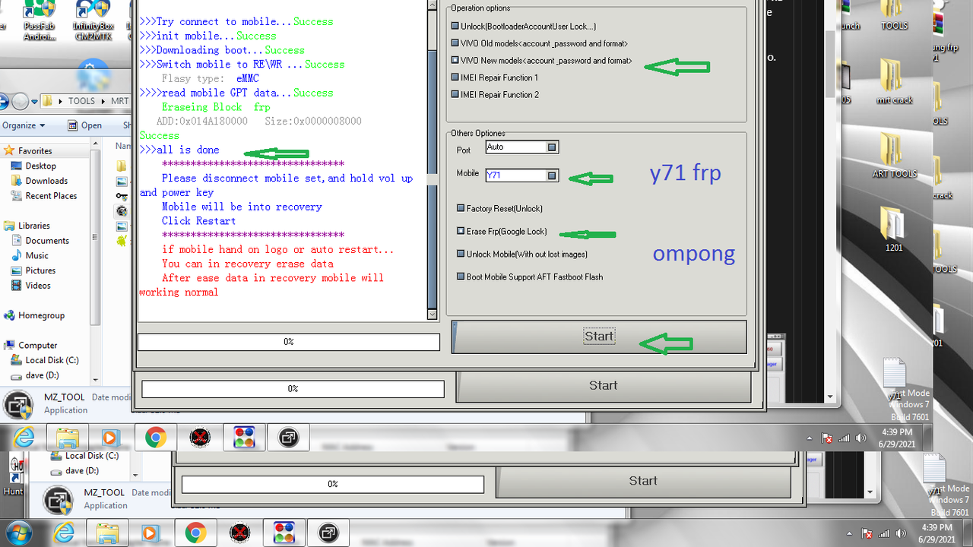Click the 'Click Restart' log line

click(198, 221)
